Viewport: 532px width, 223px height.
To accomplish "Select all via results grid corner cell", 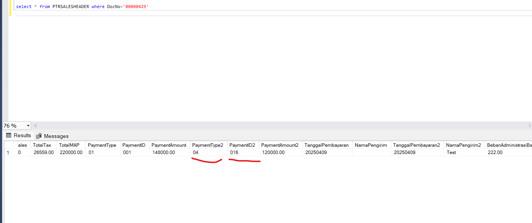I will (10, 145).
